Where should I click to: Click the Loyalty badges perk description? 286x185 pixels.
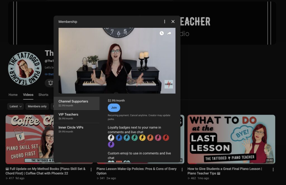coord(134,129)
